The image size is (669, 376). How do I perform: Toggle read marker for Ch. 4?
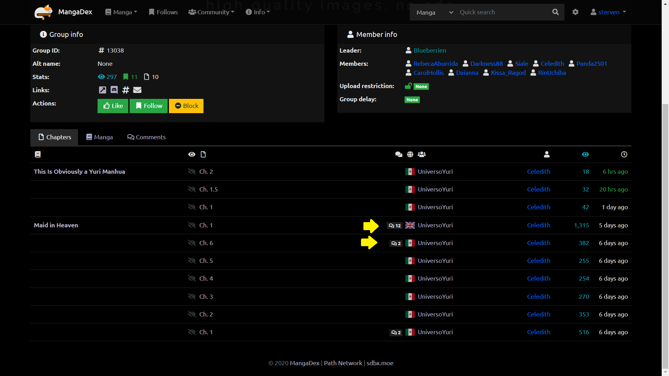(x=192, y=279)
